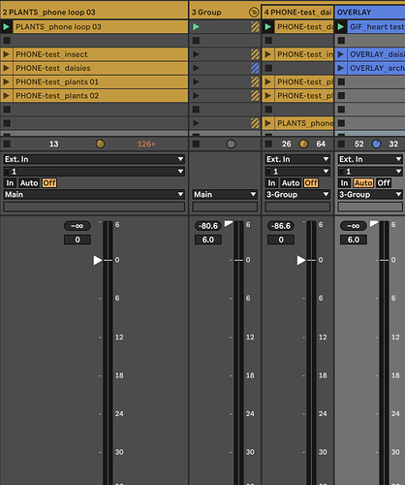Turn monitoring Off on the OVERLAY track
This screenshot has height=485, width=405.
[x=384, y=183]
